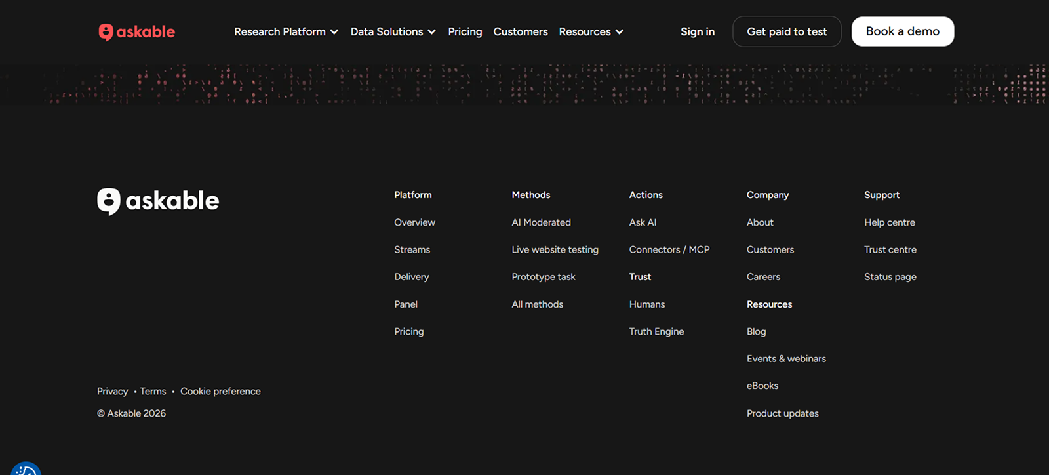Open the Overview footer link
The image size is (1049, 475).
pos(414,222)
